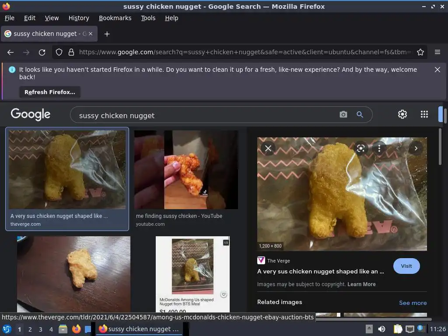Open the Firefox hamburger application menu
448x336 pixels.
[437, 52]
